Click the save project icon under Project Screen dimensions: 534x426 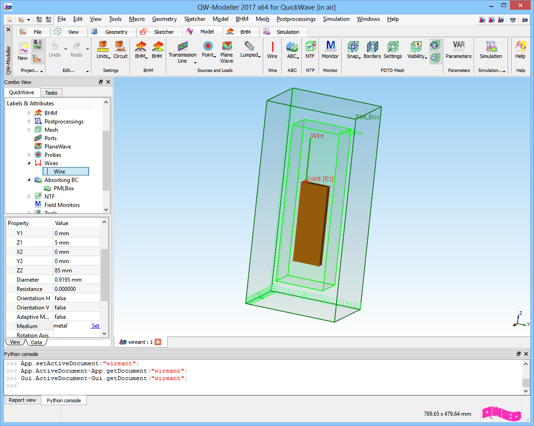point(38,45)
